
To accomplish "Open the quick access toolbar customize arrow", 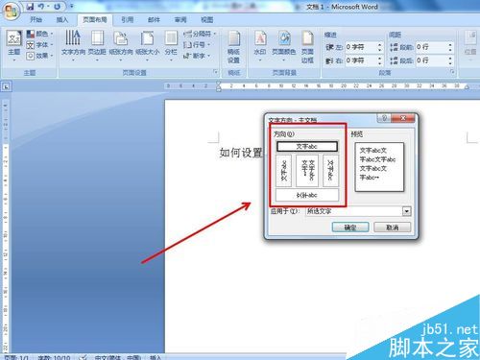I will 72,7.
